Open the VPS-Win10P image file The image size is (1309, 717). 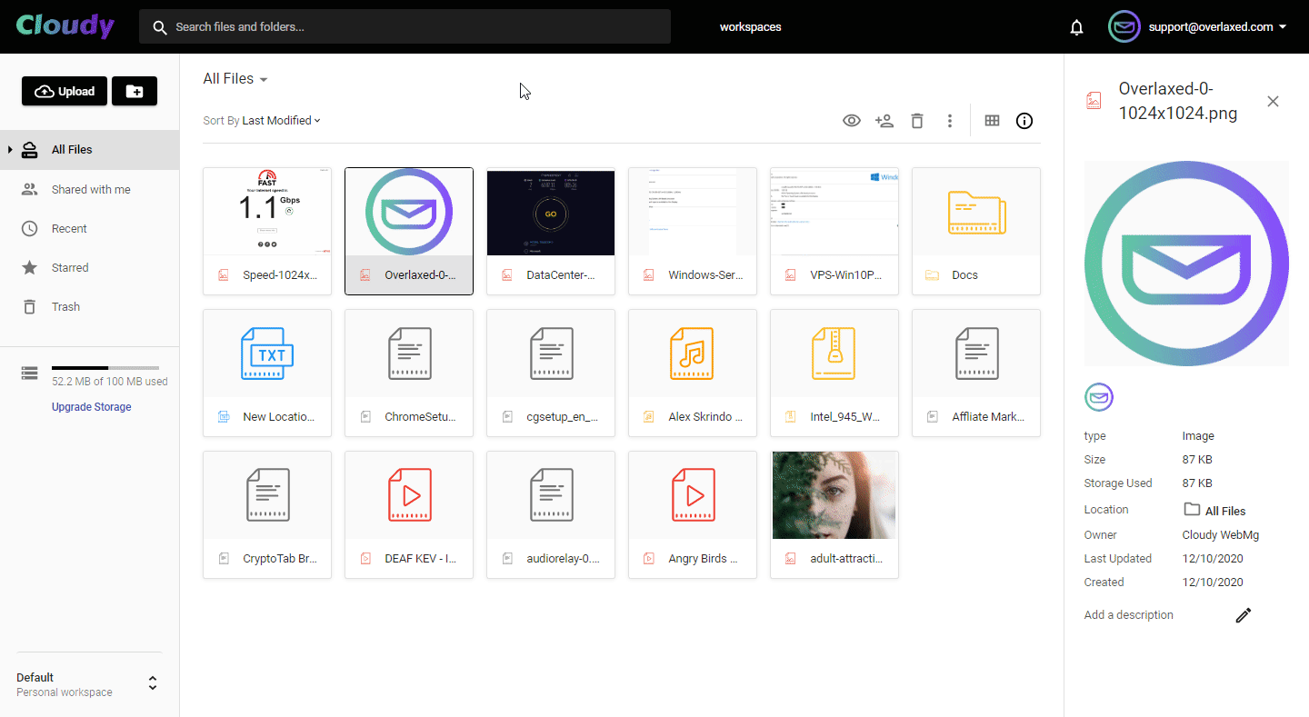[834, 231]
